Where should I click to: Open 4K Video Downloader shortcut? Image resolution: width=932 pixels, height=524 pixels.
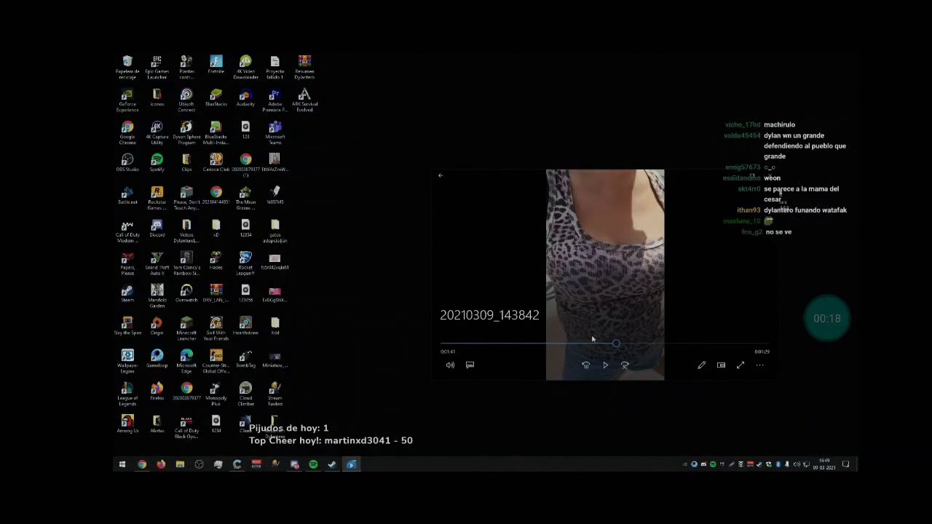click(245, 67)
